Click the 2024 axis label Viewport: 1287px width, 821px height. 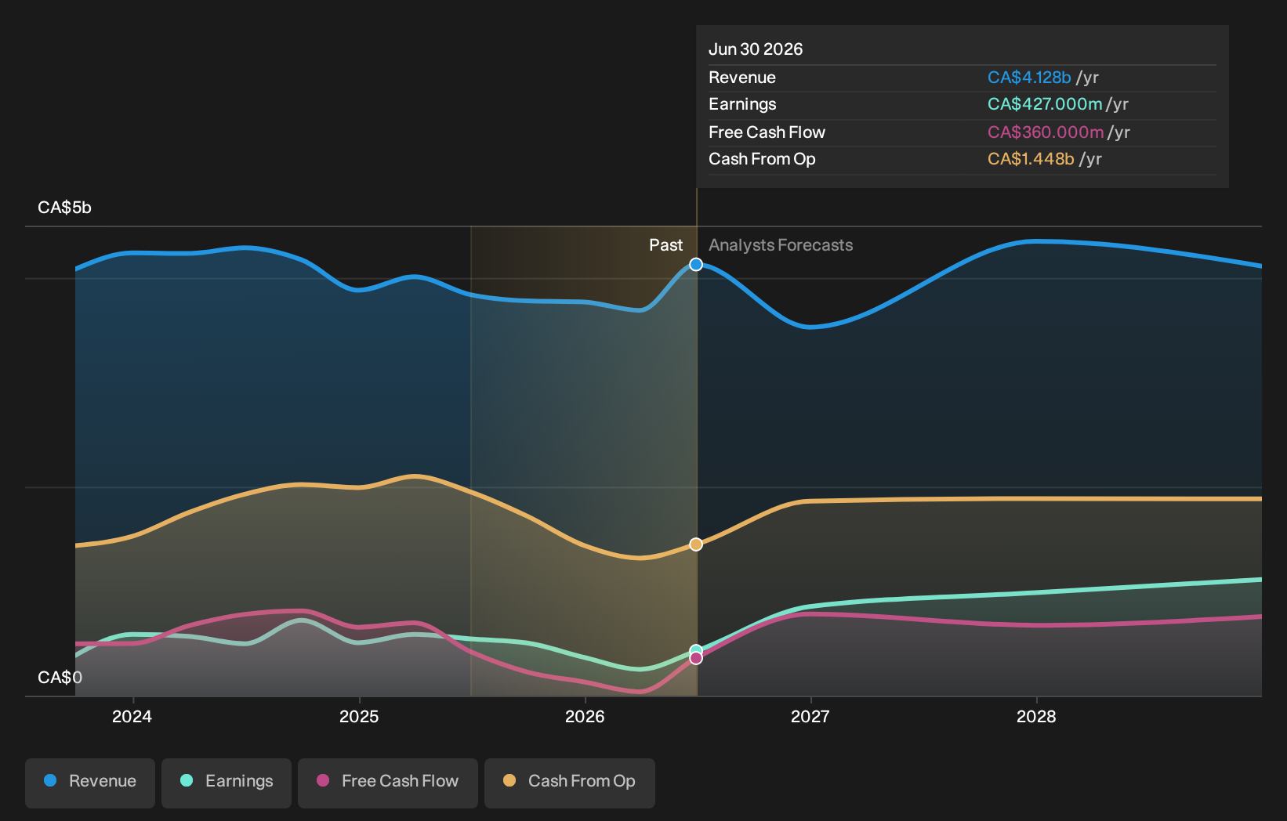point(132,717)
